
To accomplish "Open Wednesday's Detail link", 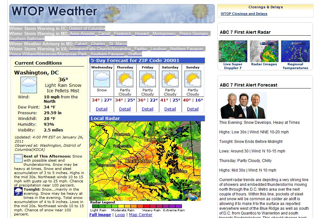I will click(x=102, y=109).
